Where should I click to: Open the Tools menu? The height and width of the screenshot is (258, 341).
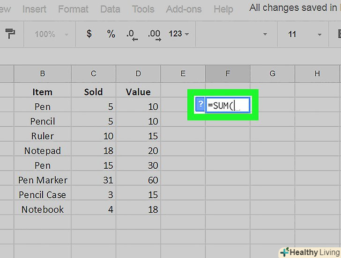coord(143,9)
